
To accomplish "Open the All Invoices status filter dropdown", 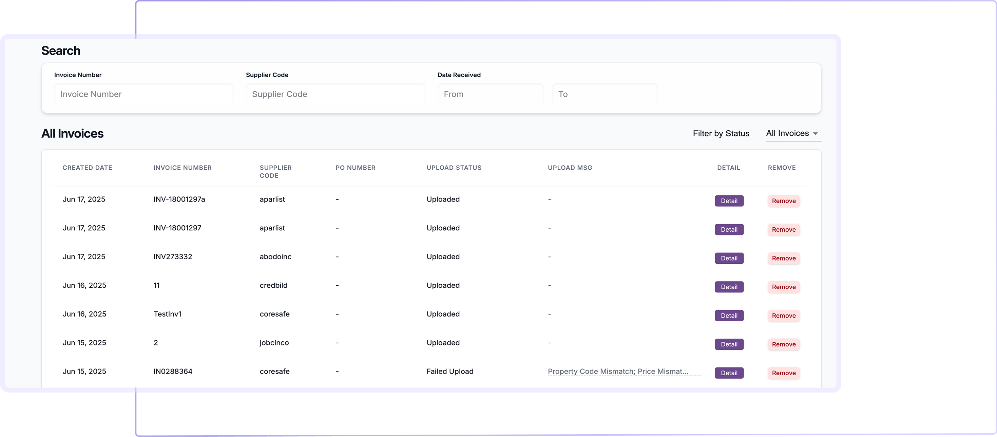I will coord(788,133).
